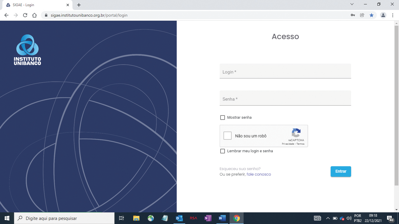Open saved passwords key icon
This screenshot has width=399, height=224.
pos(353,15)
